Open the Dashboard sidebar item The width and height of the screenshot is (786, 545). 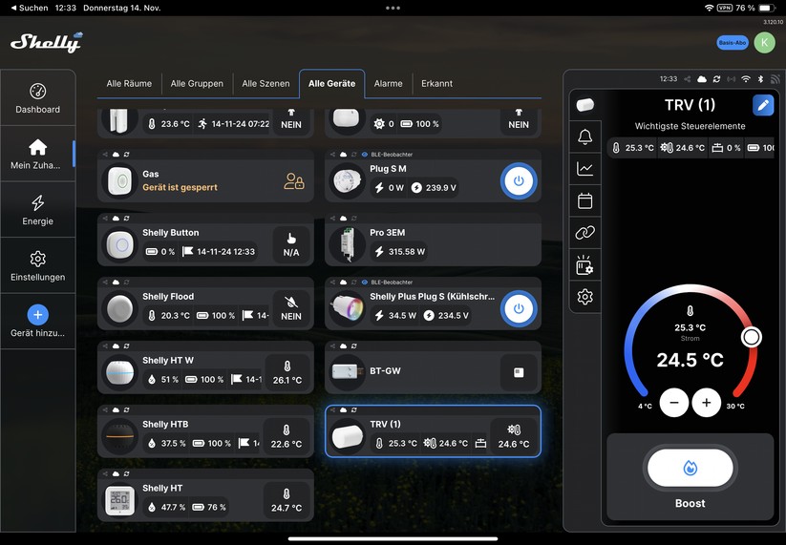tap(37, 98)
